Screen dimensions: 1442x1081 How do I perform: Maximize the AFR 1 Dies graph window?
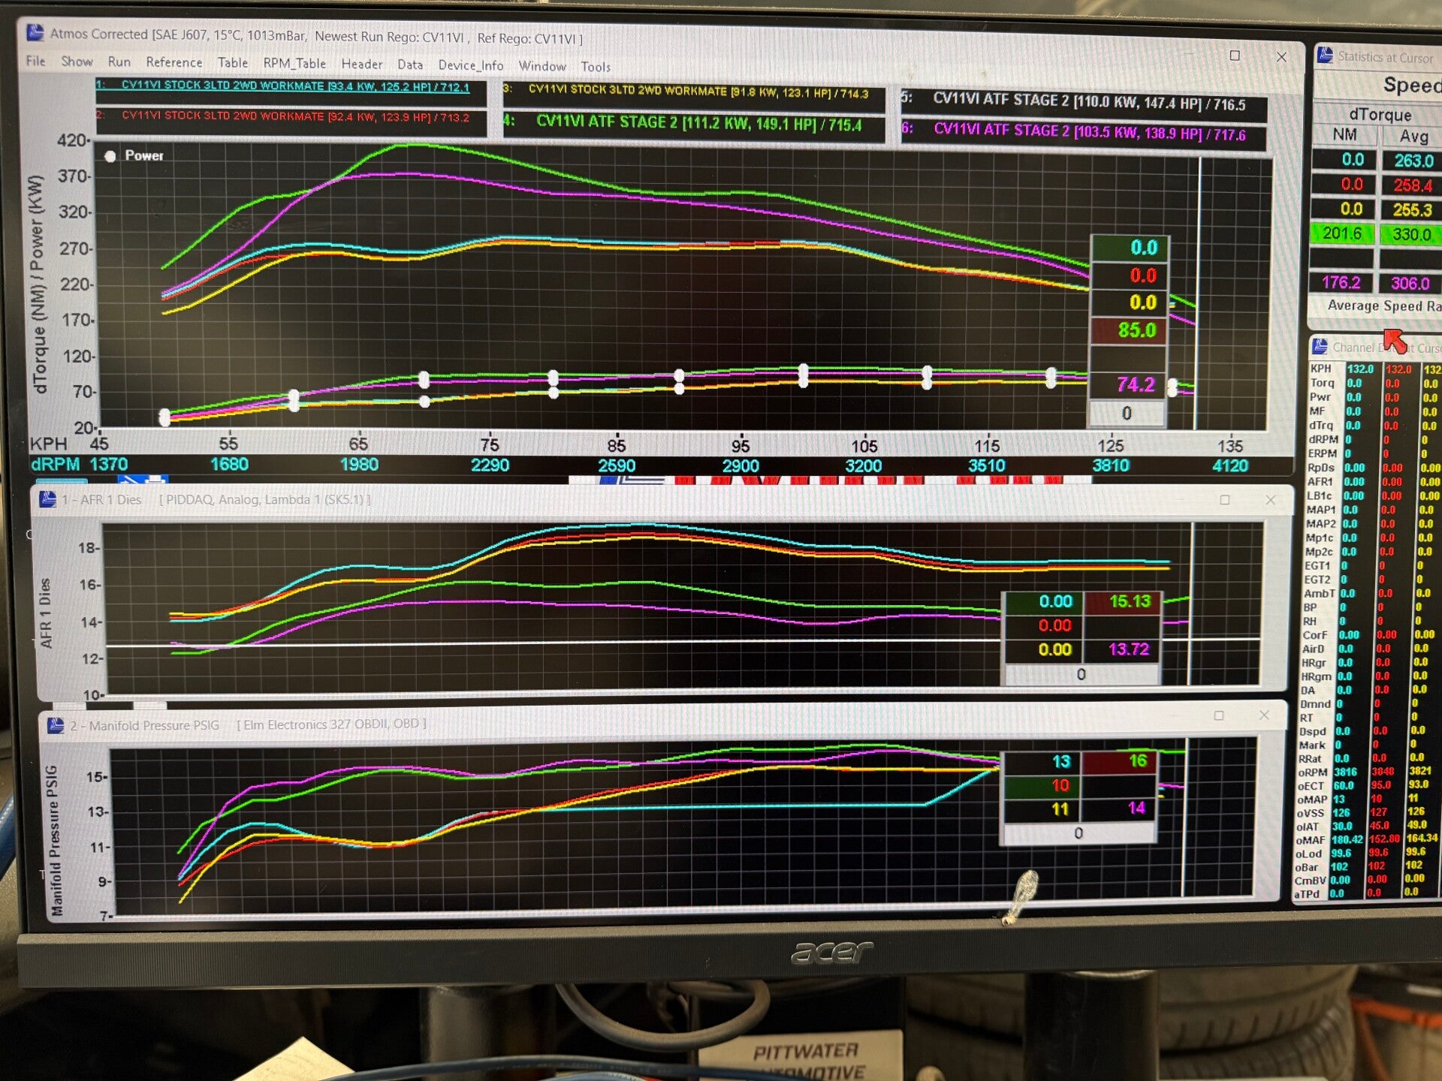(x=1225, y=500)
